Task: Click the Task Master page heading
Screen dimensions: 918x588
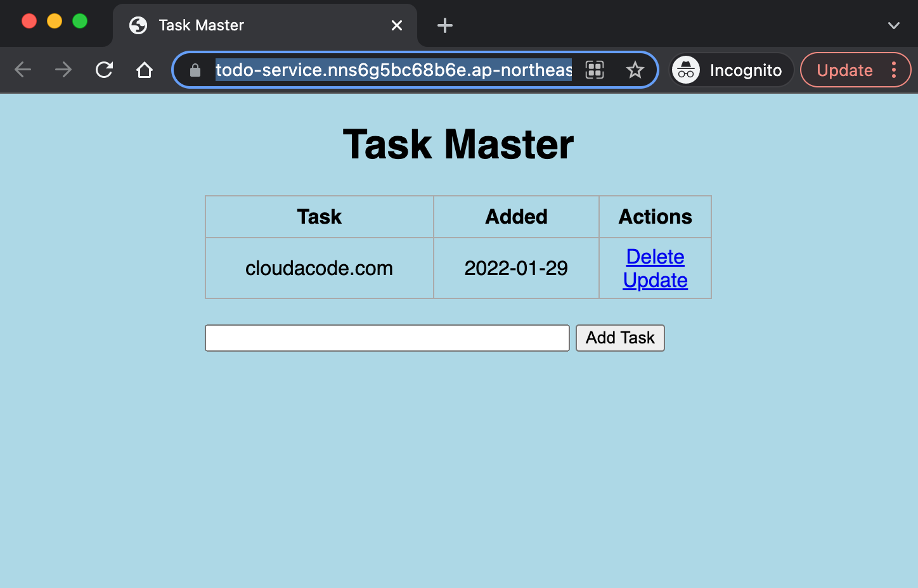Action: (x=458, y=144)
